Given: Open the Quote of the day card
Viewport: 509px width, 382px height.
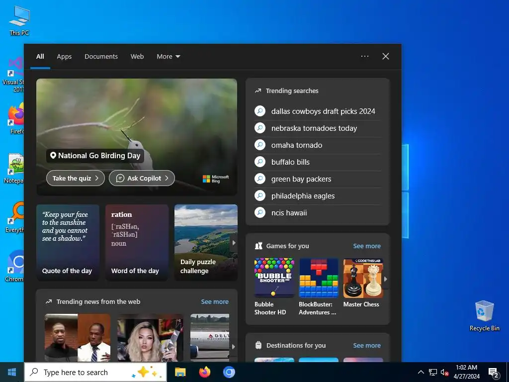Looking at the screenshot, I should click(68, 242).
